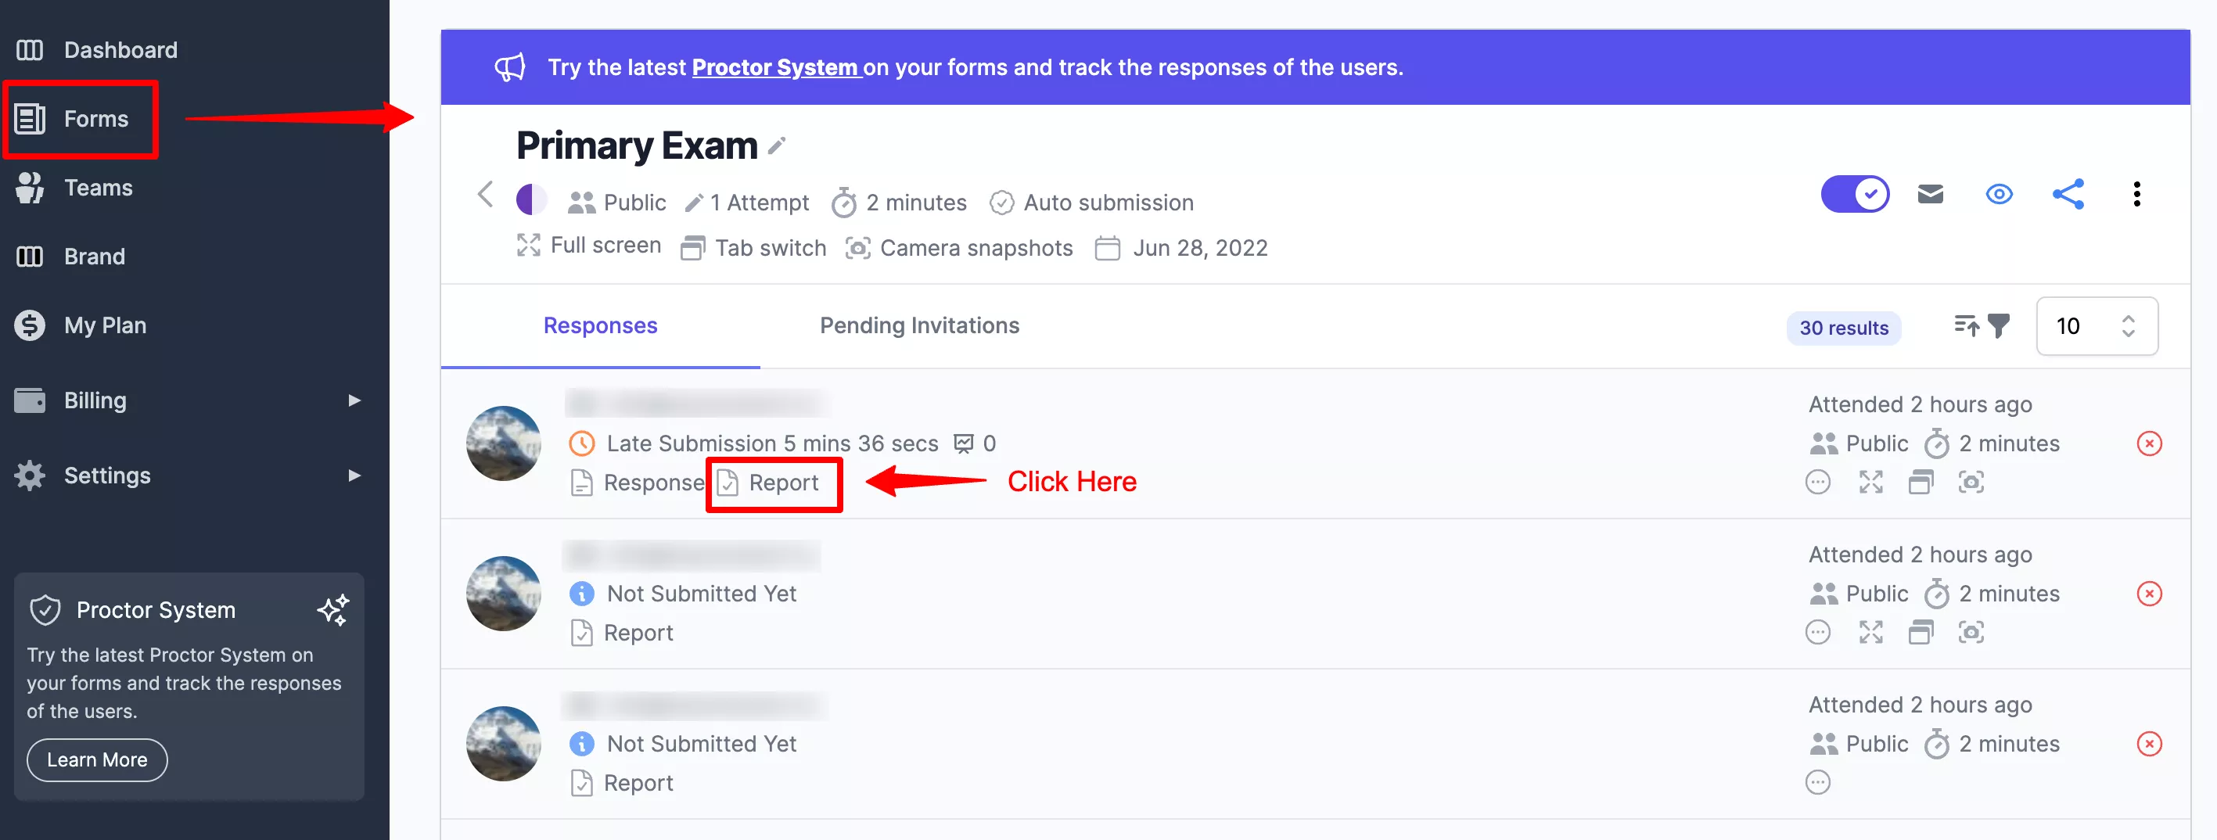This screenshot has height=840, width=2217.
Task: Open Report for the late submission
Action: click(773, 483)
